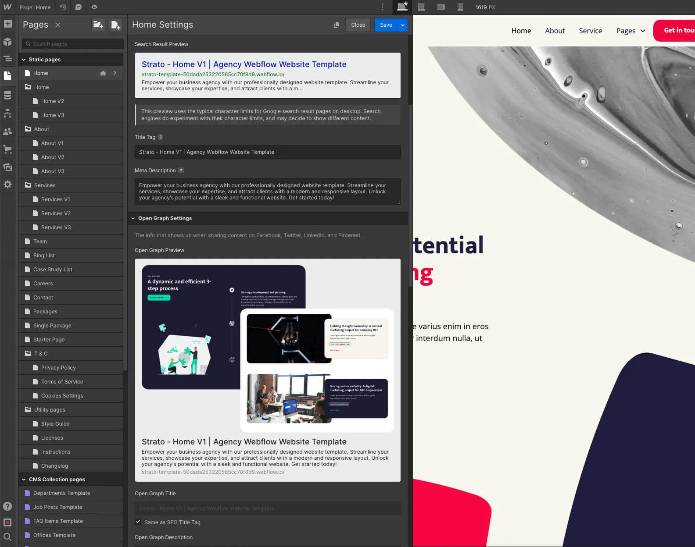
Task: Click Home link in site navbar
Action: click(521, 31)
